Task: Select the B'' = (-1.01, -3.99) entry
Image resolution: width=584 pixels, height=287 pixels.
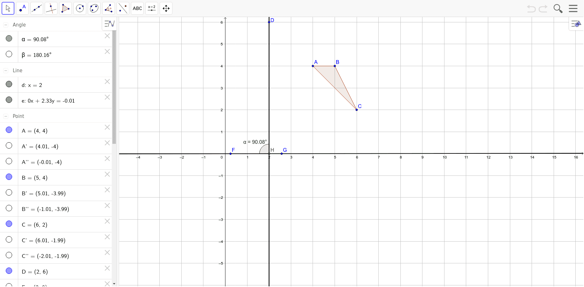Action: (56, 209)
